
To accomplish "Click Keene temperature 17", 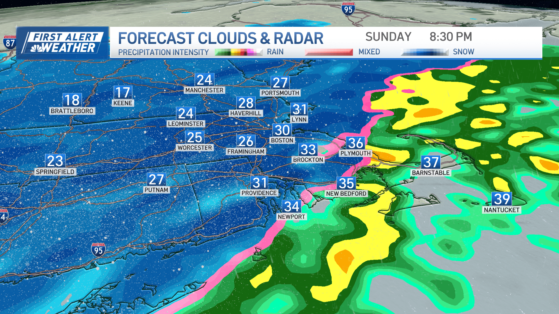I will tap(123, 92).
